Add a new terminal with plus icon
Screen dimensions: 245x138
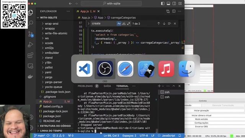tap(159, 86)
